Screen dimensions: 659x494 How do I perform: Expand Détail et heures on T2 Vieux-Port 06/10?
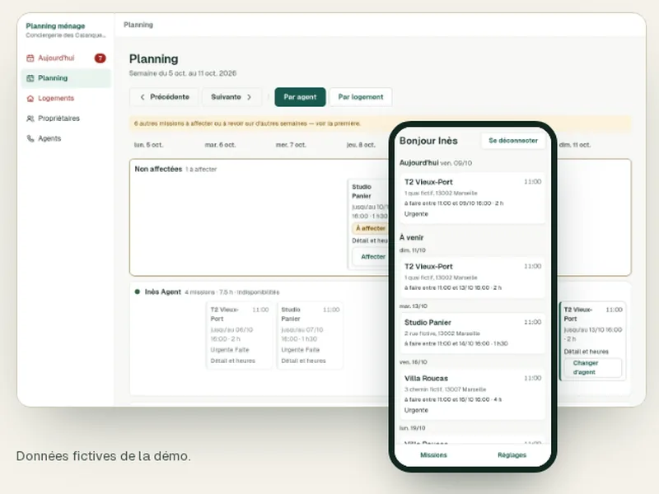233,361
